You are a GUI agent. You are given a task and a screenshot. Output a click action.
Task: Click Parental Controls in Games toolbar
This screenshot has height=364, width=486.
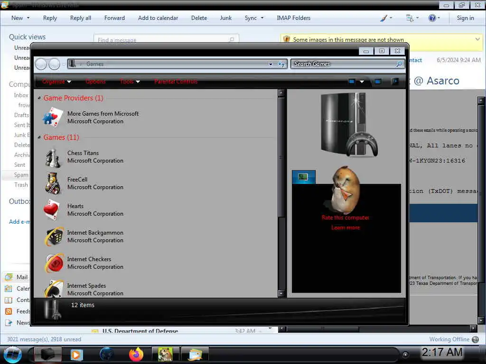pyautogui.click(x=176, y=82)
